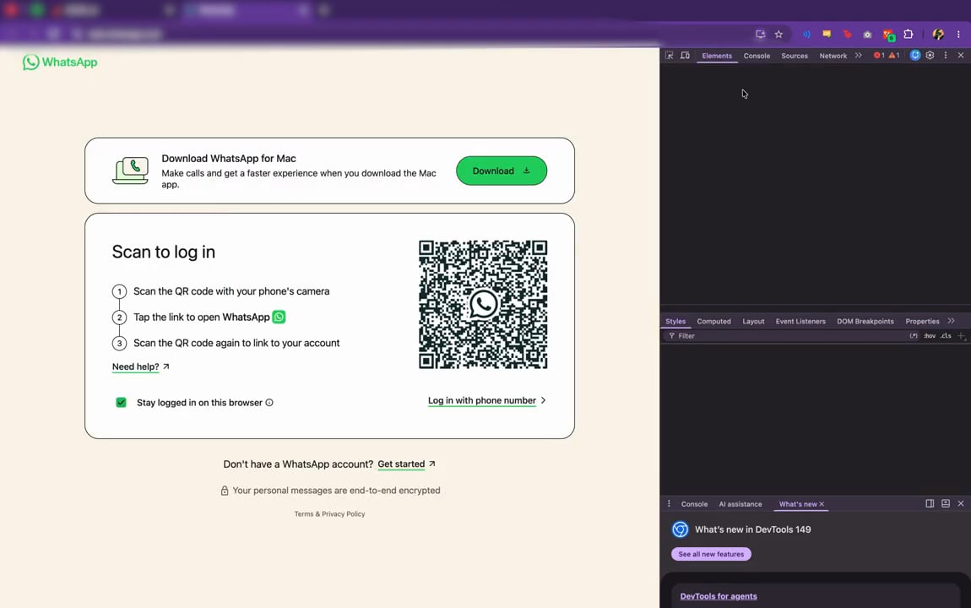Click the new style rule plus icon

961,335
